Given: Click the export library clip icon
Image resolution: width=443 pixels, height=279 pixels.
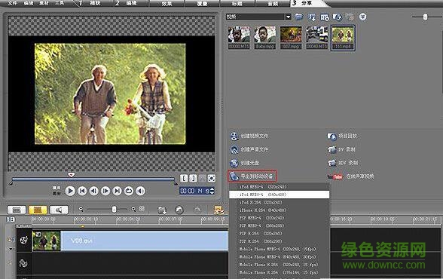Looking at the screenshot, I should pyautogui.click(x=337, y=17).
